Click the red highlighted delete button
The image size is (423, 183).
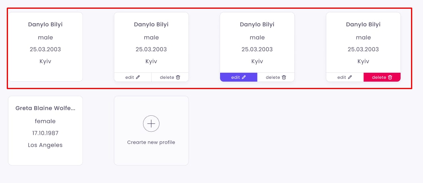pyautogui.click(x=382, y=77)
